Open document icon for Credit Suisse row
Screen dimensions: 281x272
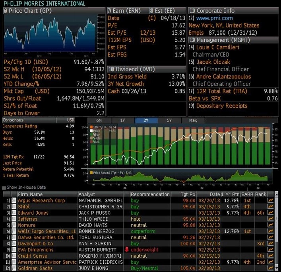(14, 256)
